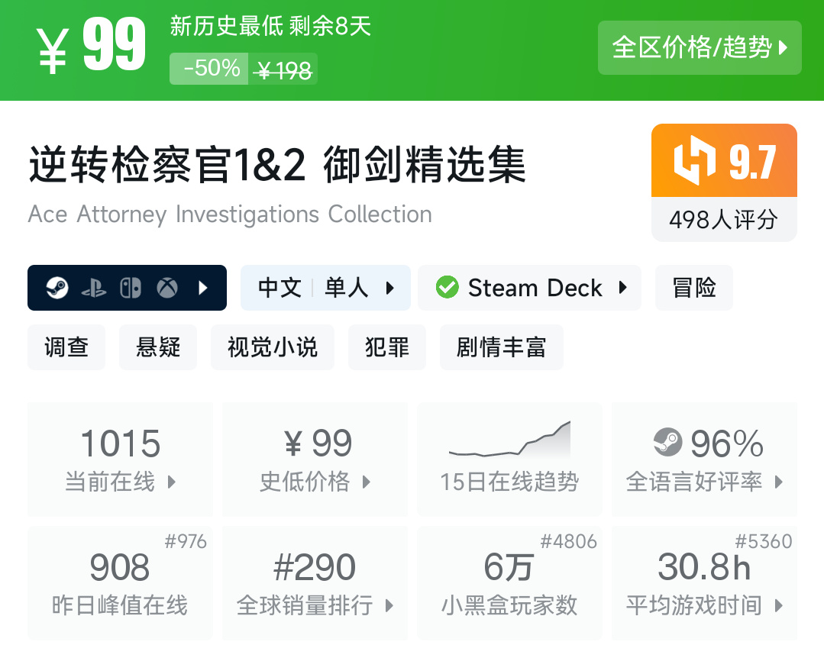View 平均游戏时间 details
Image resolution: width=824 pixels, height=645 pixels.
click(704, 583)
